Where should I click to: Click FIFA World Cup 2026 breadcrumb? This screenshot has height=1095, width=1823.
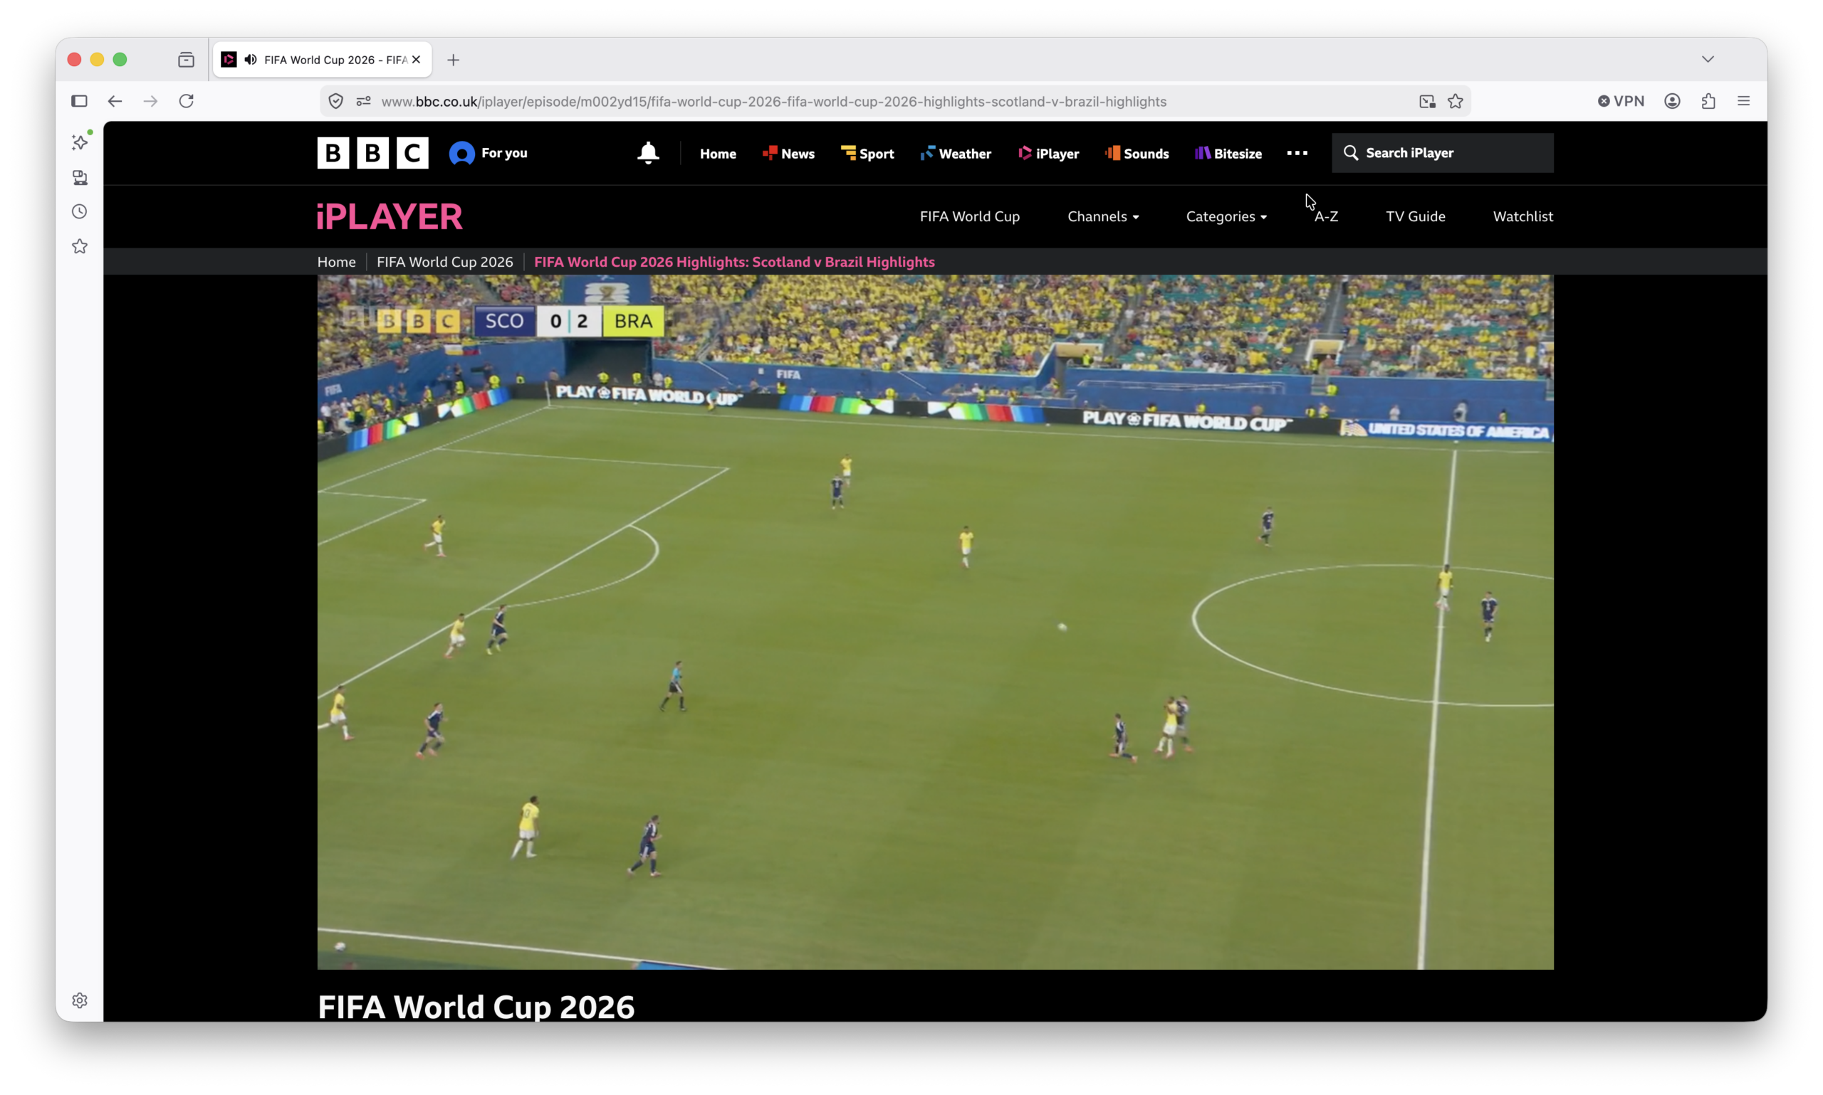point(444,262)
